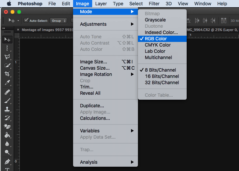Switch to Montage of images document tab

pyautogui.click(x=47, y=30)
